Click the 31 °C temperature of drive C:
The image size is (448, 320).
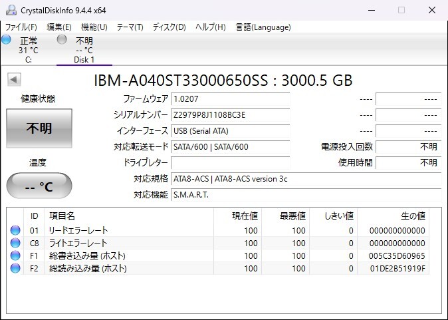click(x=29, y=51)
